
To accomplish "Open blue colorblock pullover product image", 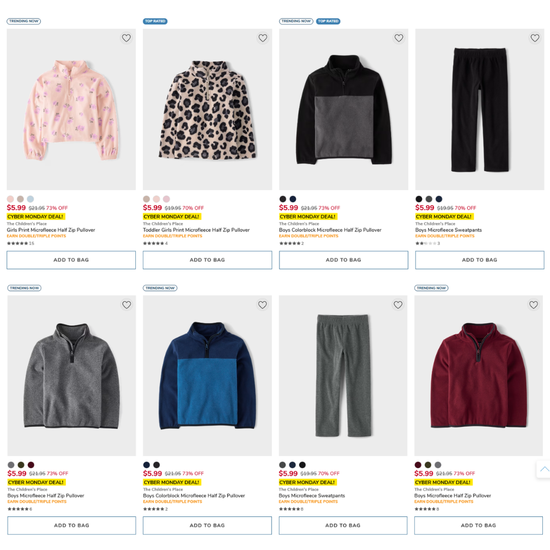I will (x=207, y=376).
